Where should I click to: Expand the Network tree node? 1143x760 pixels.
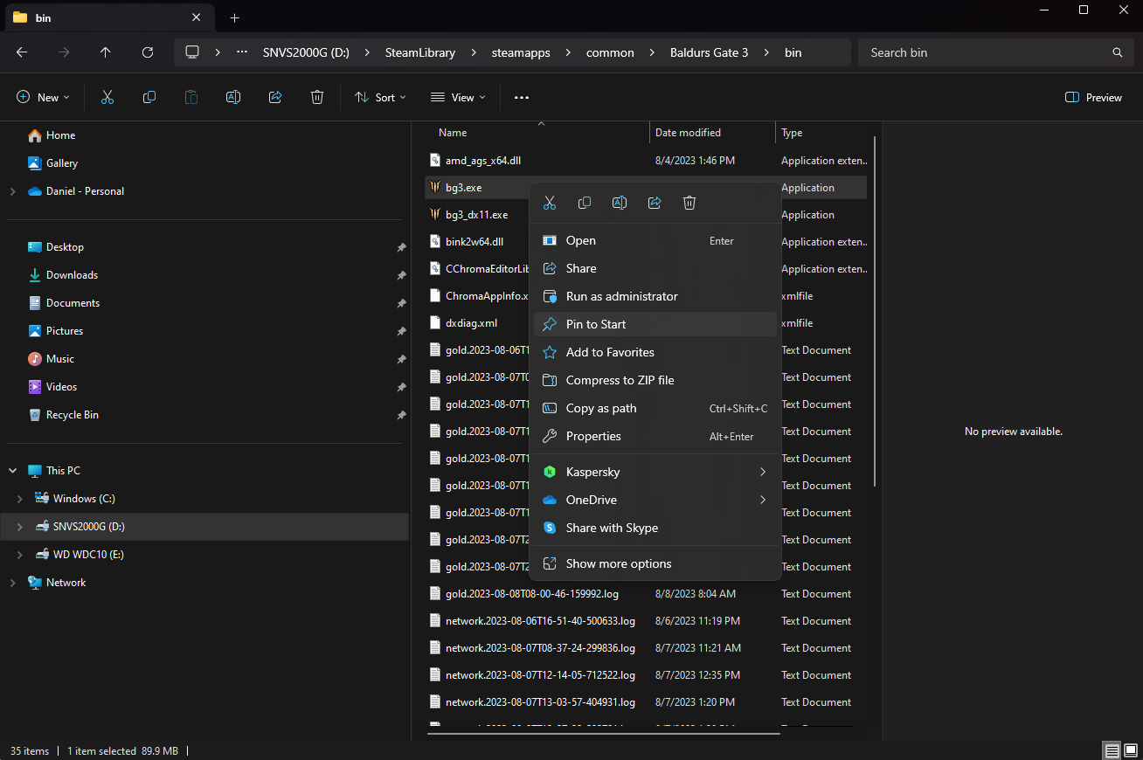[x=12, y=583]
